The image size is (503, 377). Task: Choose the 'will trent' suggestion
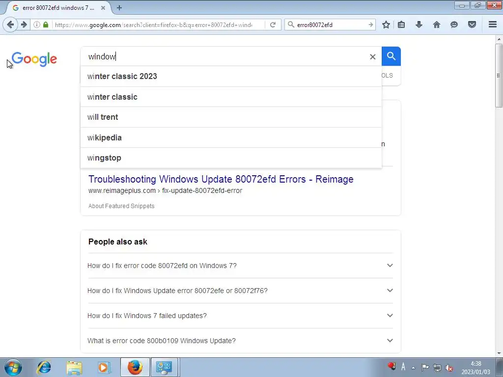pyautogui.click(x=231, y=117)
